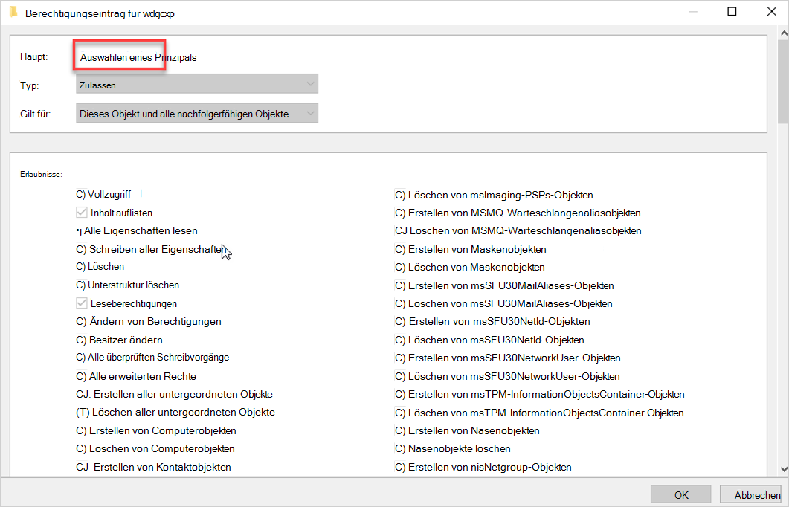Toggle the Leseberechtigungen checkbox

pyautogui.click(x=81, y=303)
